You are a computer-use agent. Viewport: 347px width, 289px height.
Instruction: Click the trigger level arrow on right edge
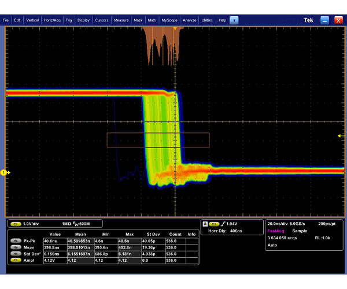click(x=339, y=136)
